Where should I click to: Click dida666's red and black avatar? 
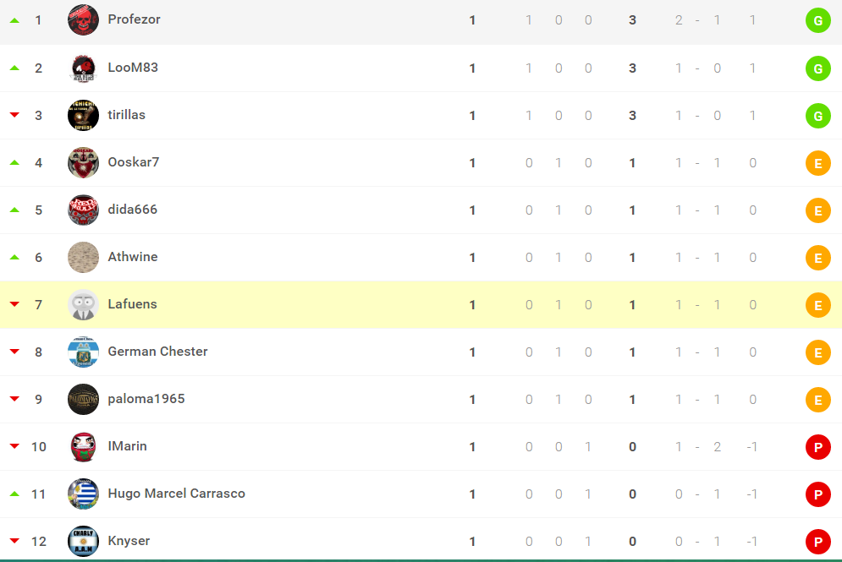(x=83, y=210)
